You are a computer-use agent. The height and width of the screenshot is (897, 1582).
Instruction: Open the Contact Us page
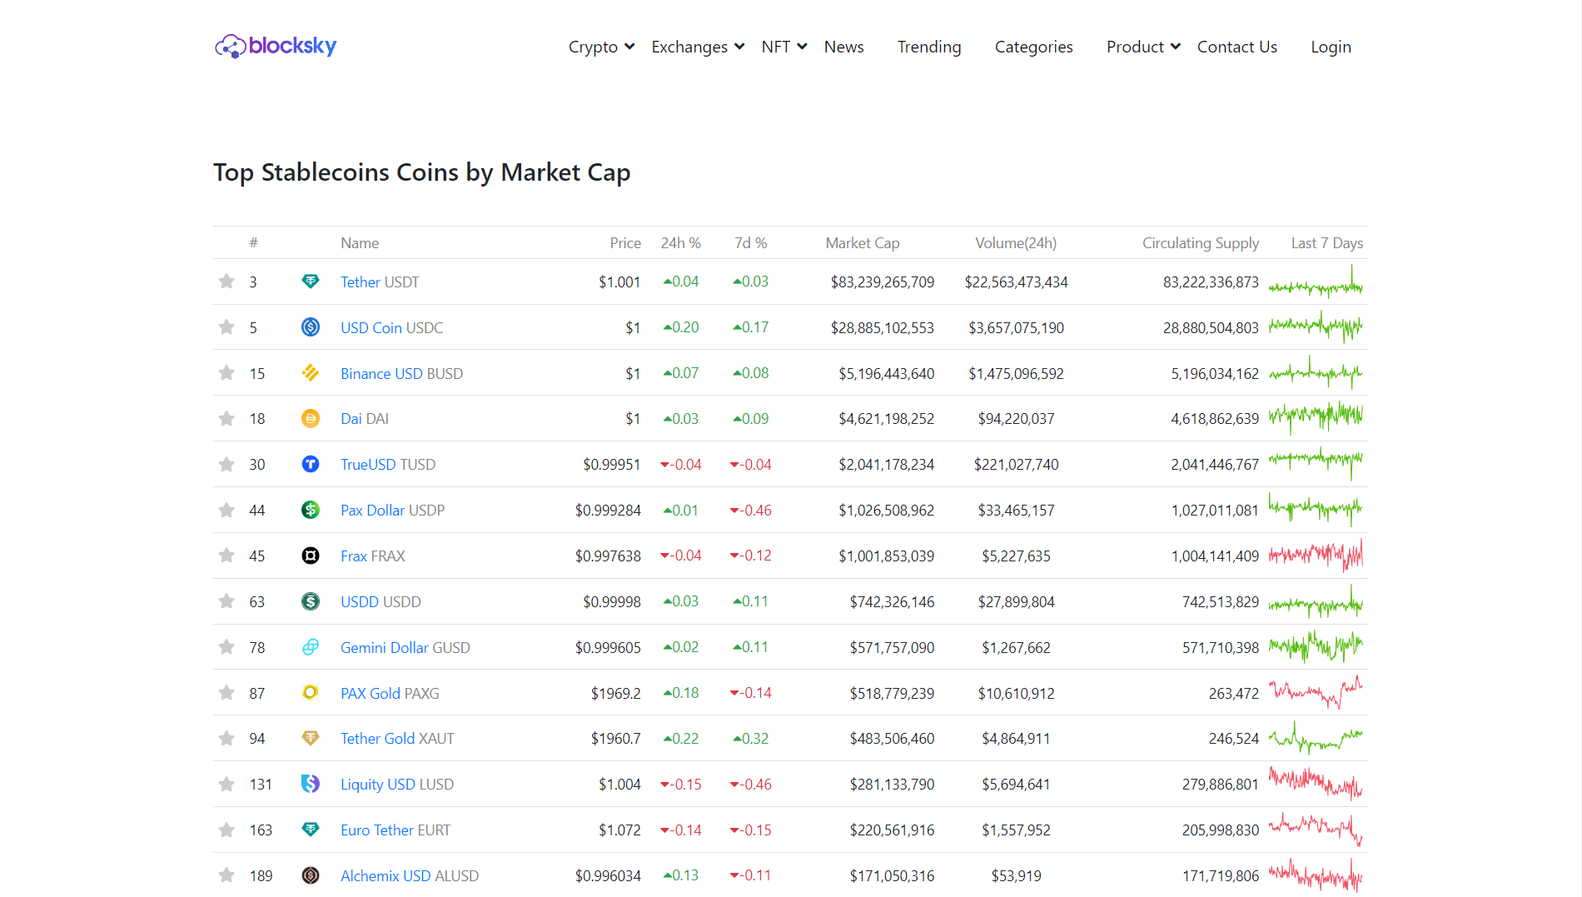tap(1236, 47)
